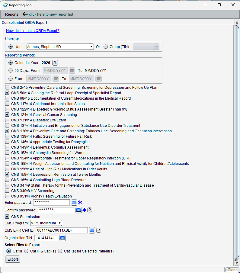Click the Export button
Screen dimensions: 240x273
click(x=13, y=259)
